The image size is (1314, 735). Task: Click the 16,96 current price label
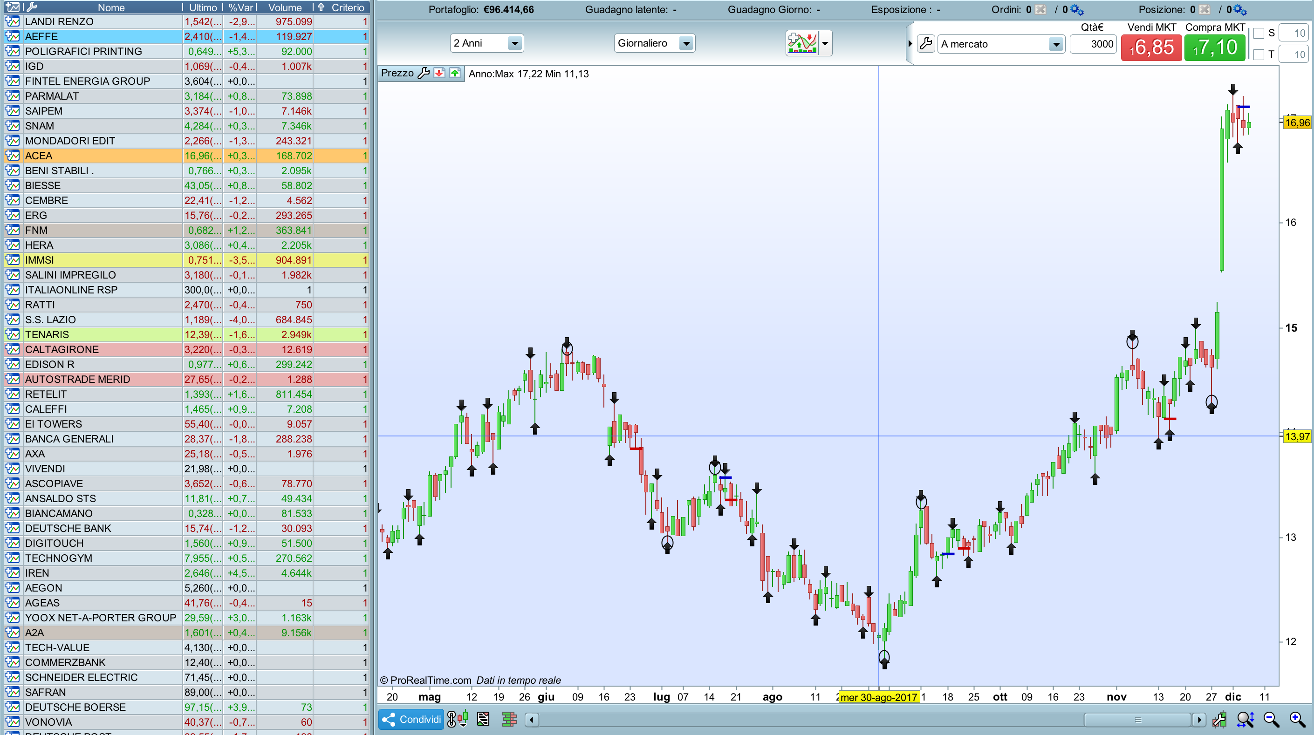[1297, 122]
